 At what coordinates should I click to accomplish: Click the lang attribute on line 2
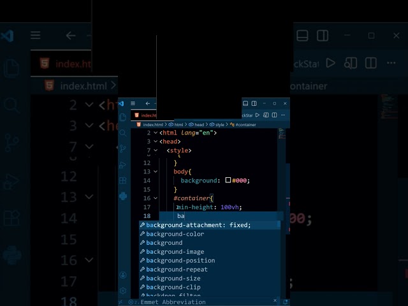tap(188, 133)
